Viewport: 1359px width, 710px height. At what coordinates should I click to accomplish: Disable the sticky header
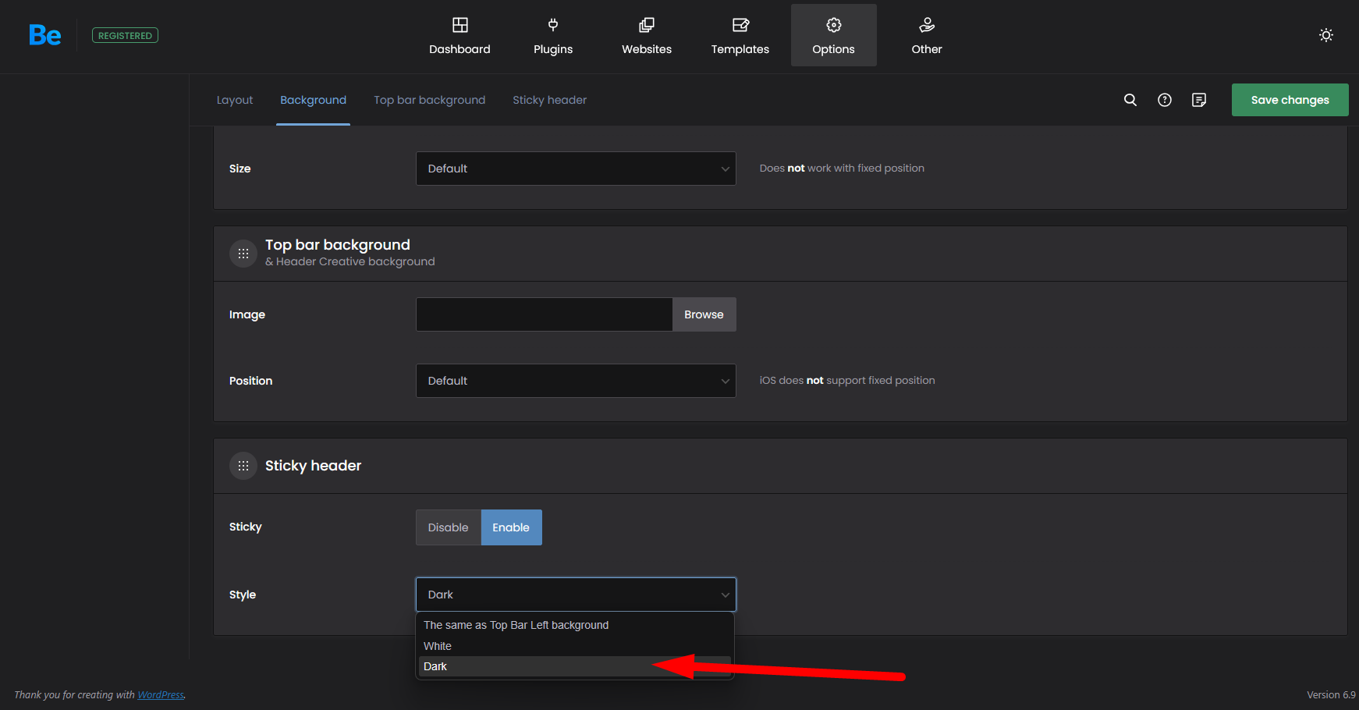(x=448, y=527)
